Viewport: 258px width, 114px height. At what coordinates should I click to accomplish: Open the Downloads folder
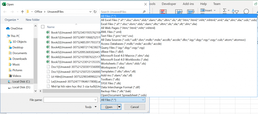18,59
